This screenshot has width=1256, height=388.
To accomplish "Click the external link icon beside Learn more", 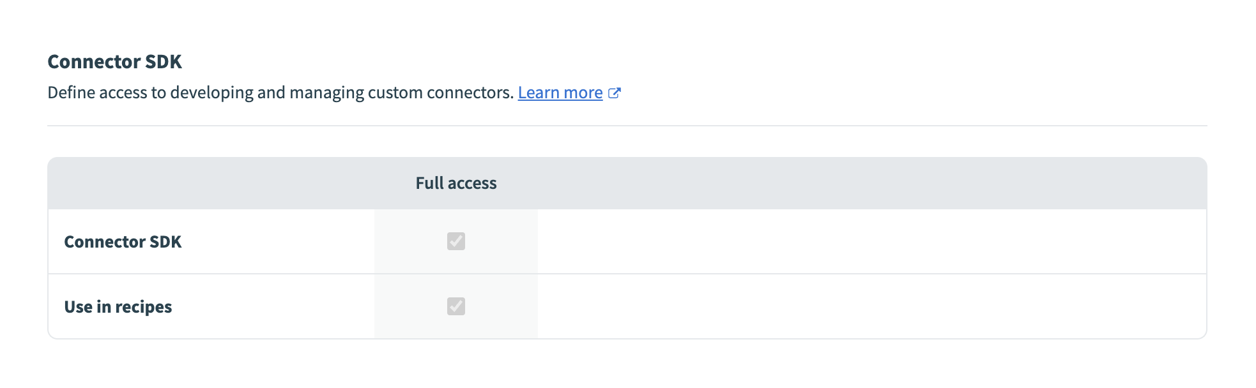I will [x=615, y=93].
